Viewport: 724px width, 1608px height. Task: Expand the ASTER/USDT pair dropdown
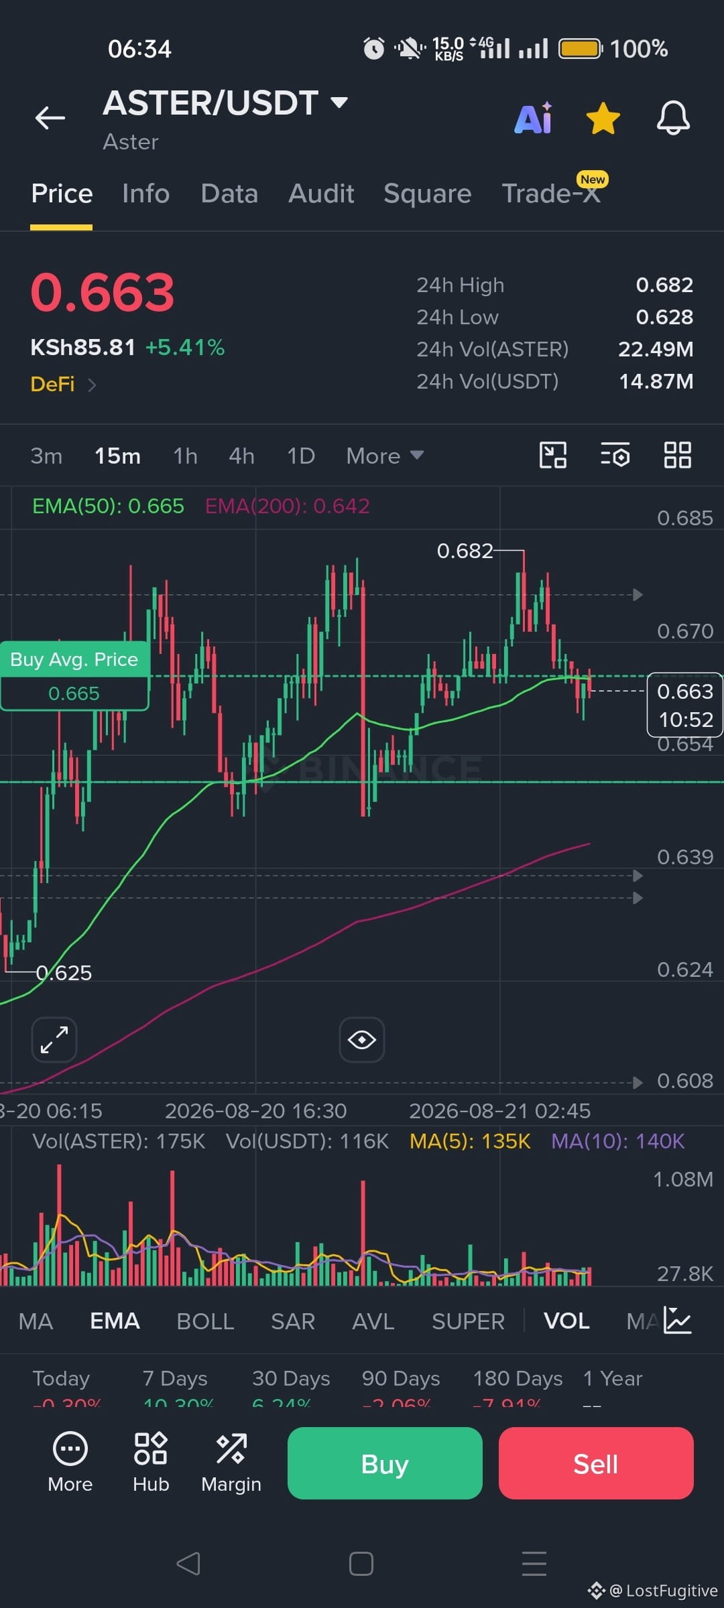(339, 103)
